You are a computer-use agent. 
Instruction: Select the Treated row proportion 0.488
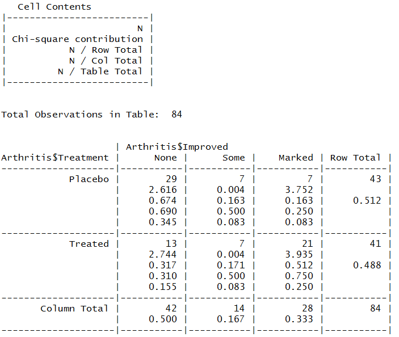[367, 266]
